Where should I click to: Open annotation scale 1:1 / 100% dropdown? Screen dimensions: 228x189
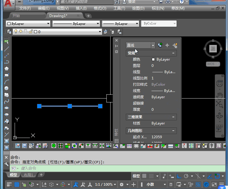105,185
